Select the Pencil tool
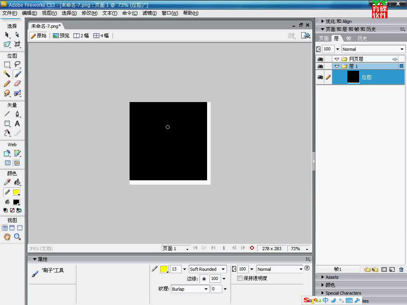Image resolution: width=407 pixels, height=305 pixels. (x=7, y=83)
